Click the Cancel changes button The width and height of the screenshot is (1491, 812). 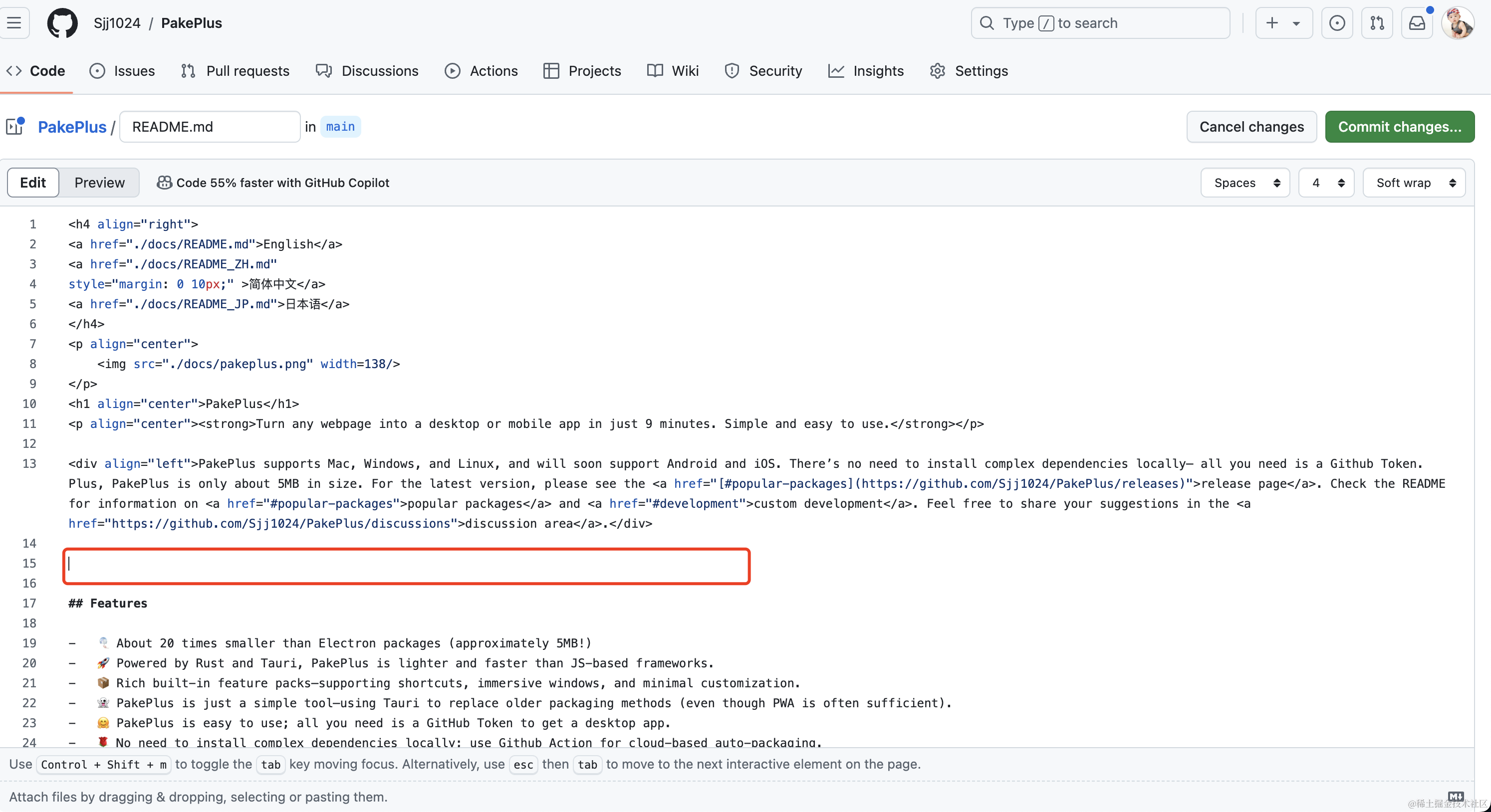1251,127
